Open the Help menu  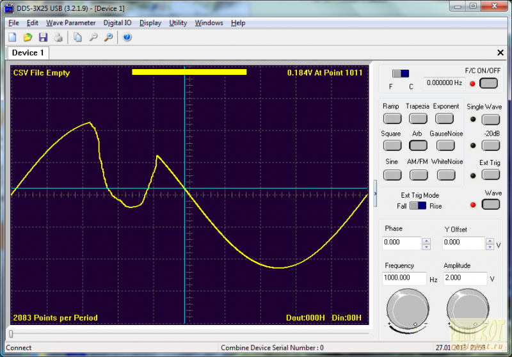pos(238,23)
